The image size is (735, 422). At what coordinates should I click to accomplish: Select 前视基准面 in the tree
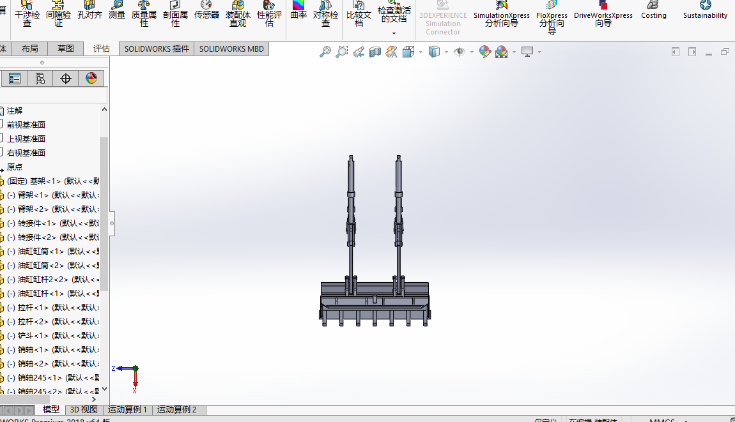[26, 125]
